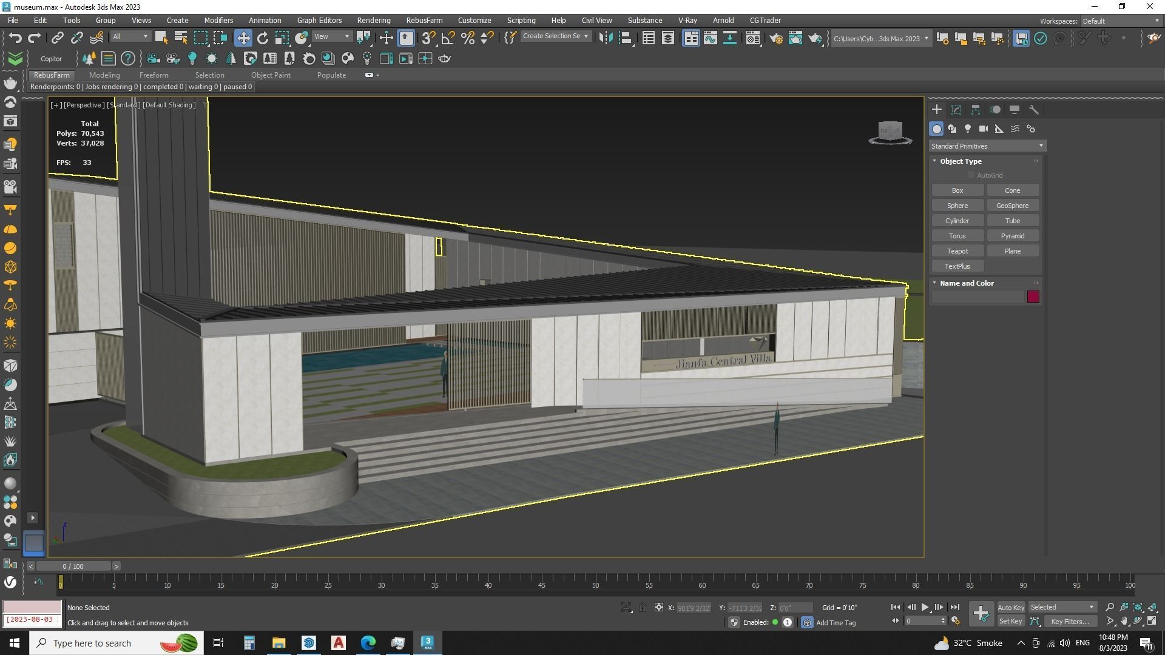
Task: Enable the AutoGrid checkbox
Action: coord(971,175)
